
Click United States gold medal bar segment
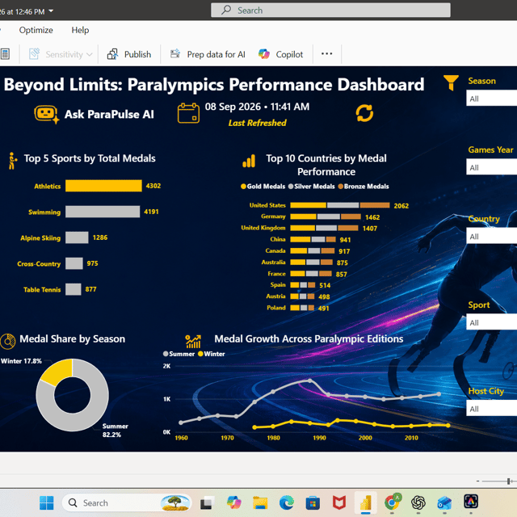(308, 205)
